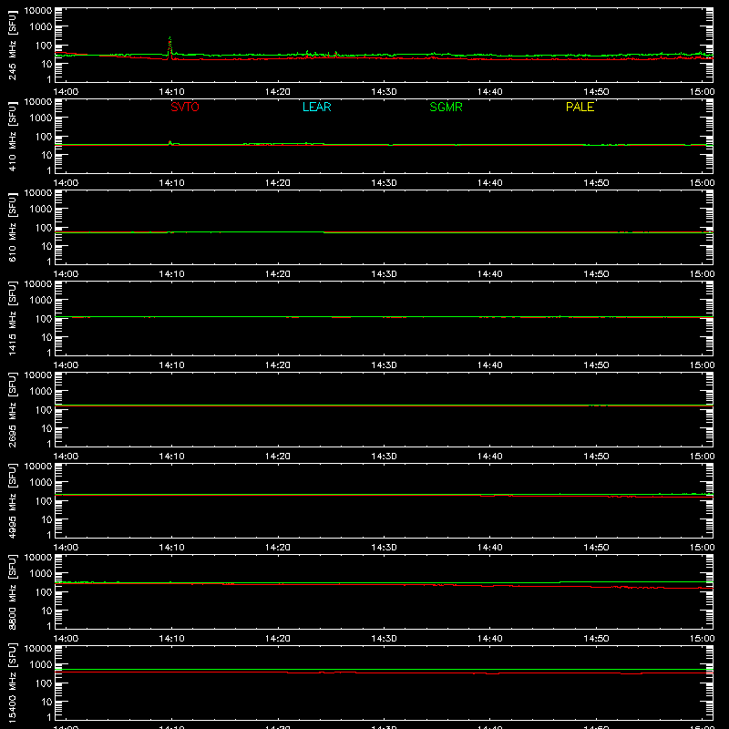Click the 10 y-axis label of 15400 MHz panel
This screenshot has height=729, width=729.
pos(46,702)
